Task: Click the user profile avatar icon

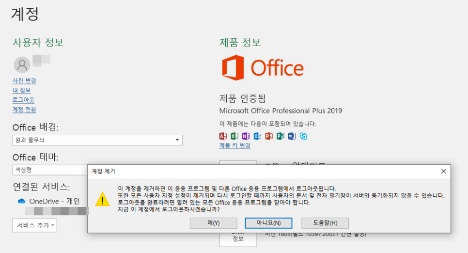Action: coord(22,65)
